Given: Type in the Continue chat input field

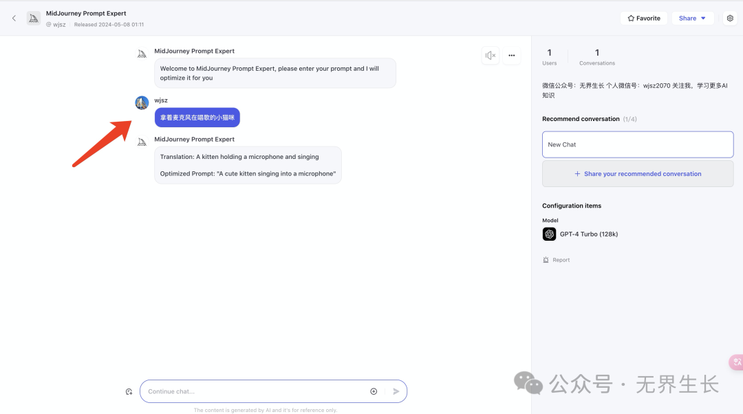Looking at the screenshot, I should pos(255,391).
